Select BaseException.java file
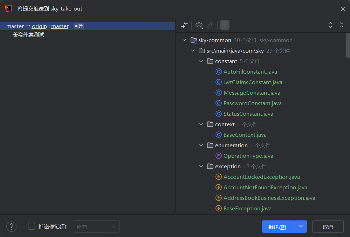The width and height of the screenshot is (350, 237). click(247, 208)
